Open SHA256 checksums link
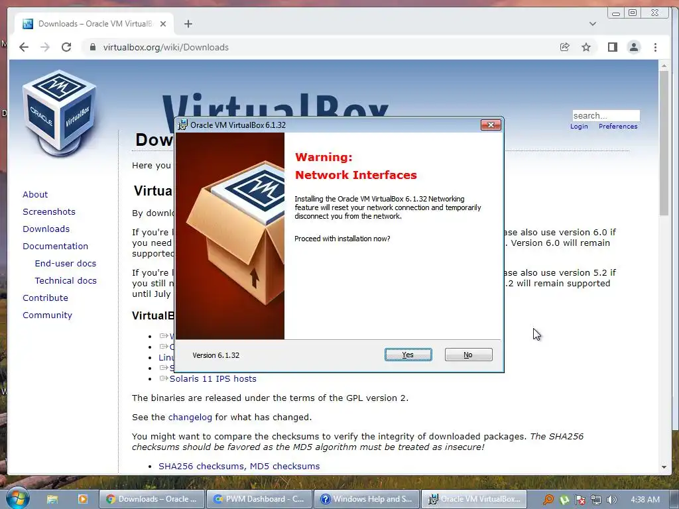679x509 pixels. coord(202,466)
